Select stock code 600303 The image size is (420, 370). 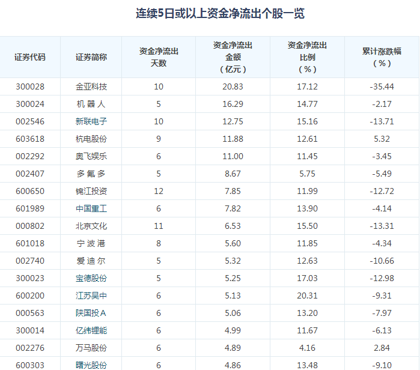30,365
